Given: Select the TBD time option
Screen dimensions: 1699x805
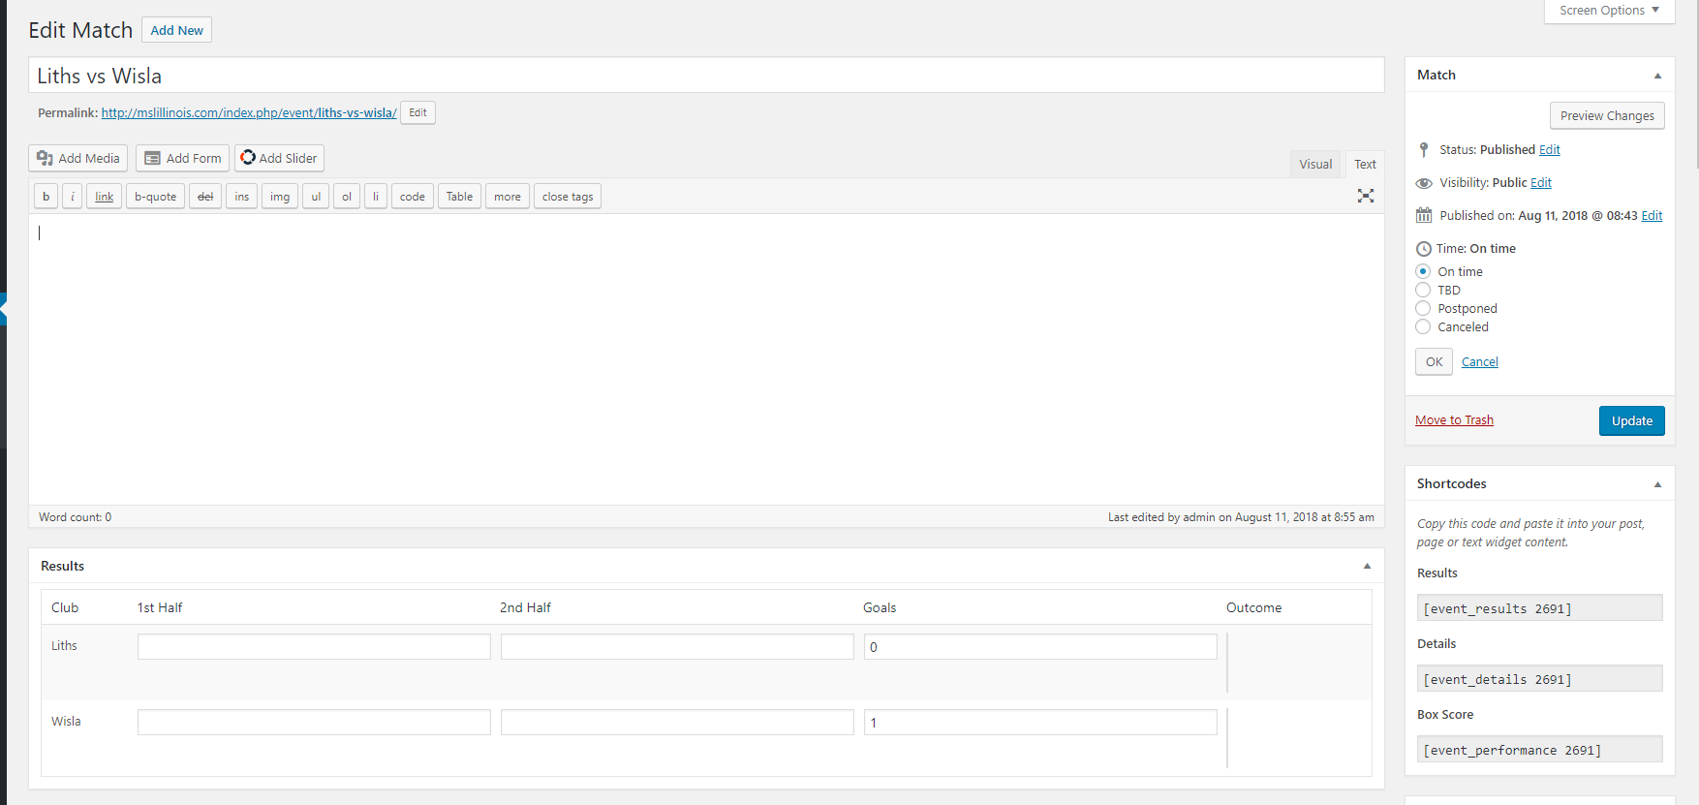Looking at the screenshot, I should click(x=1423, y=290).
